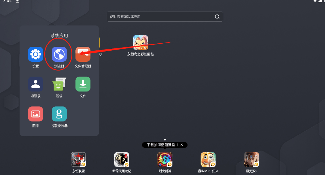Launch the 永恒岛之彩虹回忆 game
Viewport: 325px width, 175px height.
click(141, 42)
